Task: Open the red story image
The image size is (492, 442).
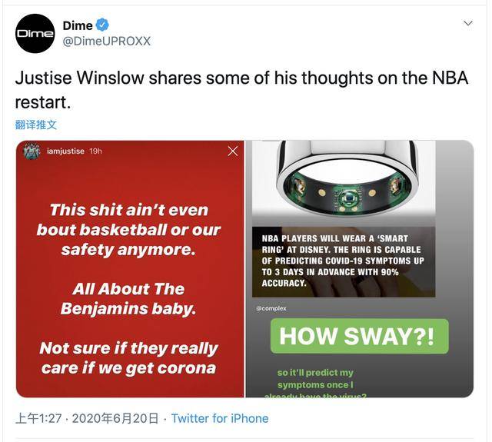Action: (130, 269)
